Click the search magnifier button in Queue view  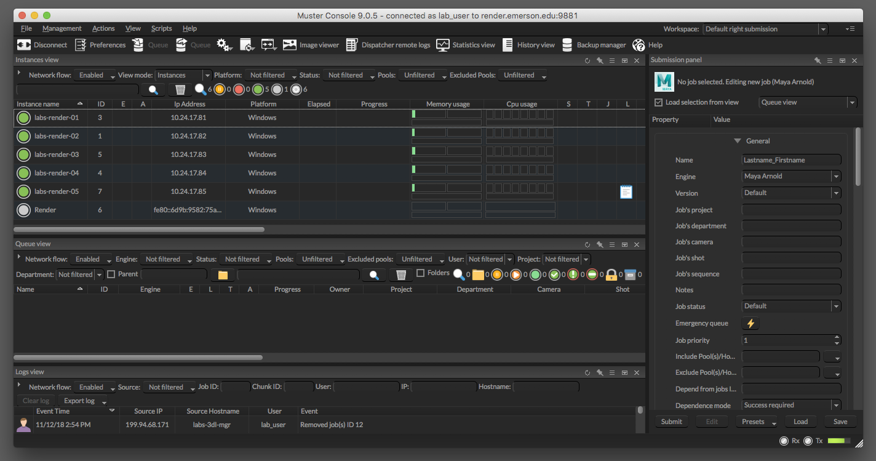click(373, 275)
